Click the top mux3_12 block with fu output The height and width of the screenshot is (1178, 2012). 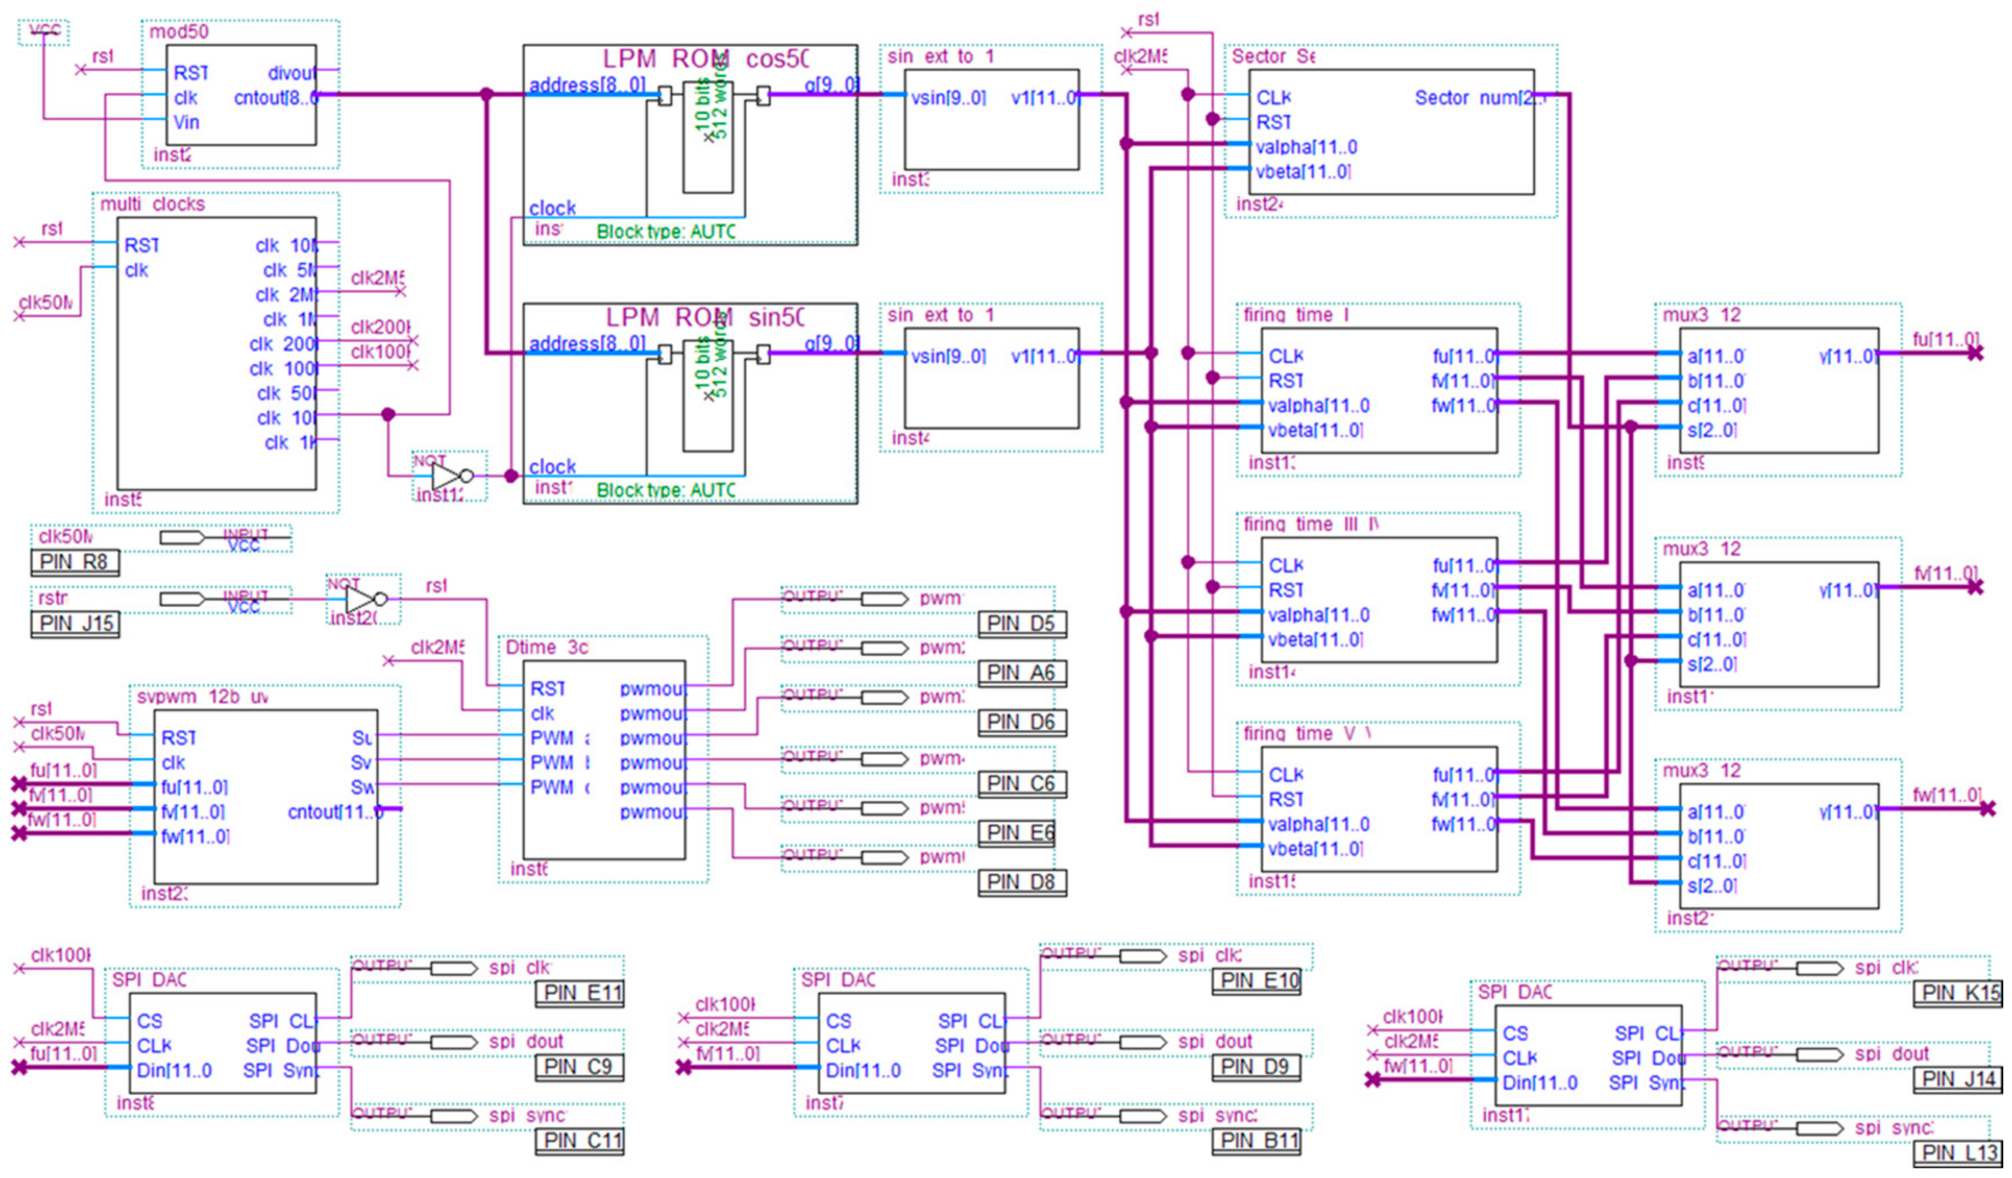pyautogui.click(x=1779, y=390)
